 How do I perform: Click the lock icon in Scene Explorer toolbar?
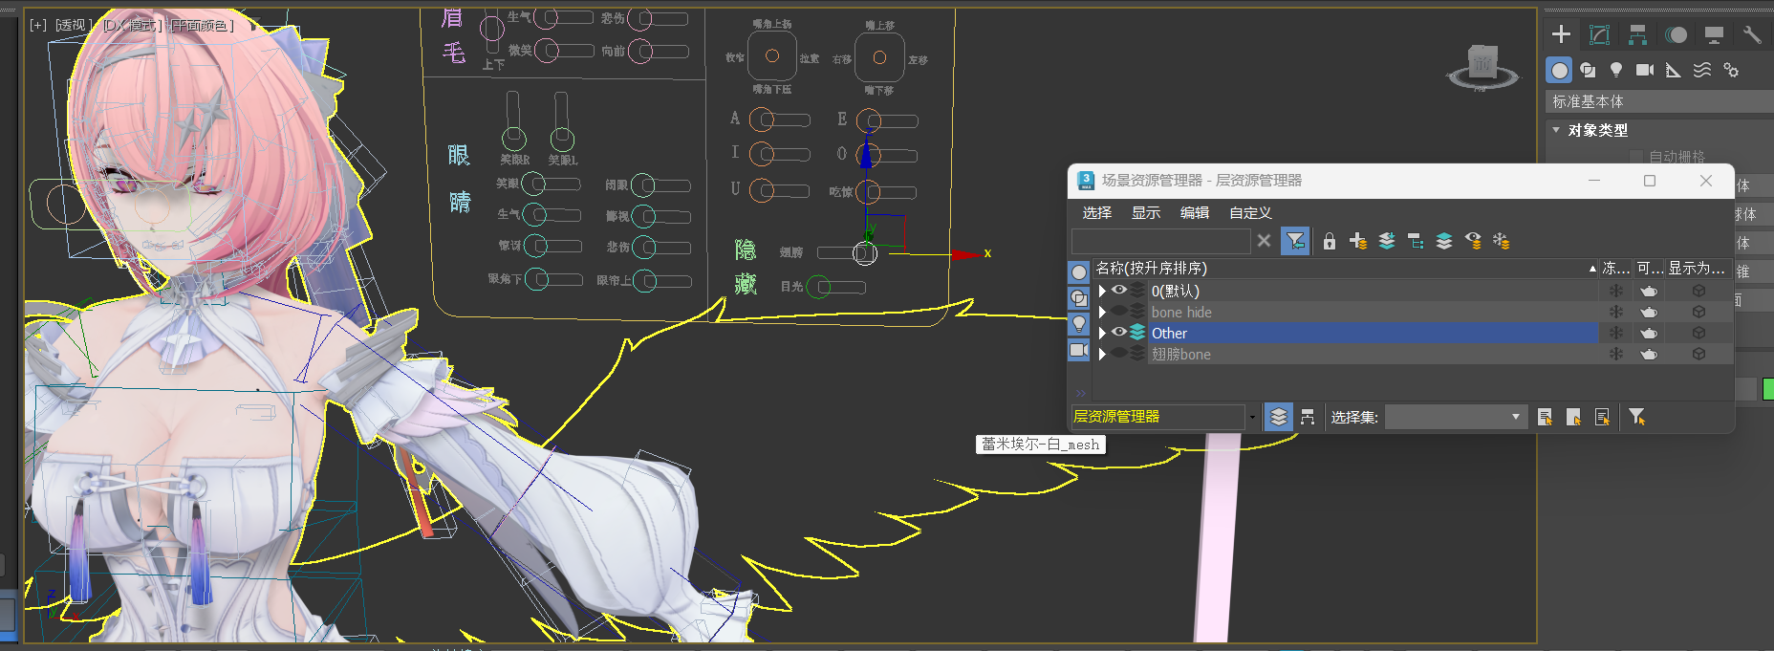point(1330,241)
